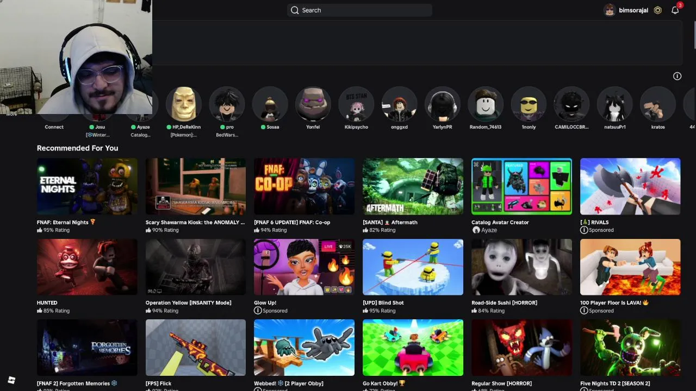Open FNAF: Eternal Nights game thumbnail
Image resolution: width=696 pixels, height=391 pixels.
point(87,186)
